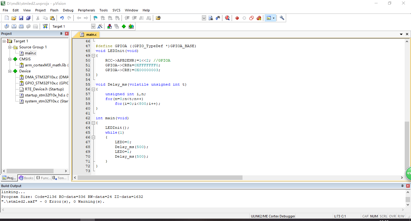Toggle the Project window layout button
The image size is (411, 221).
(x=268, y=18)
